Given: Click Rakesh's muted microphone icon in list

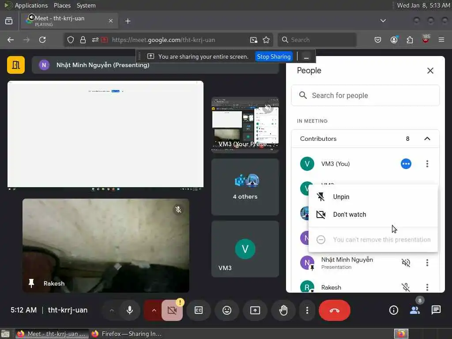Looking at the screenshot, I should 406,287.
